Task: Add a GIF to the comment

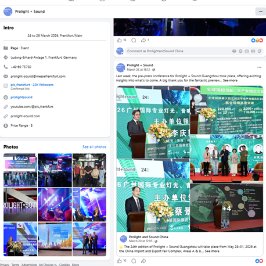Action: point(253,51)
